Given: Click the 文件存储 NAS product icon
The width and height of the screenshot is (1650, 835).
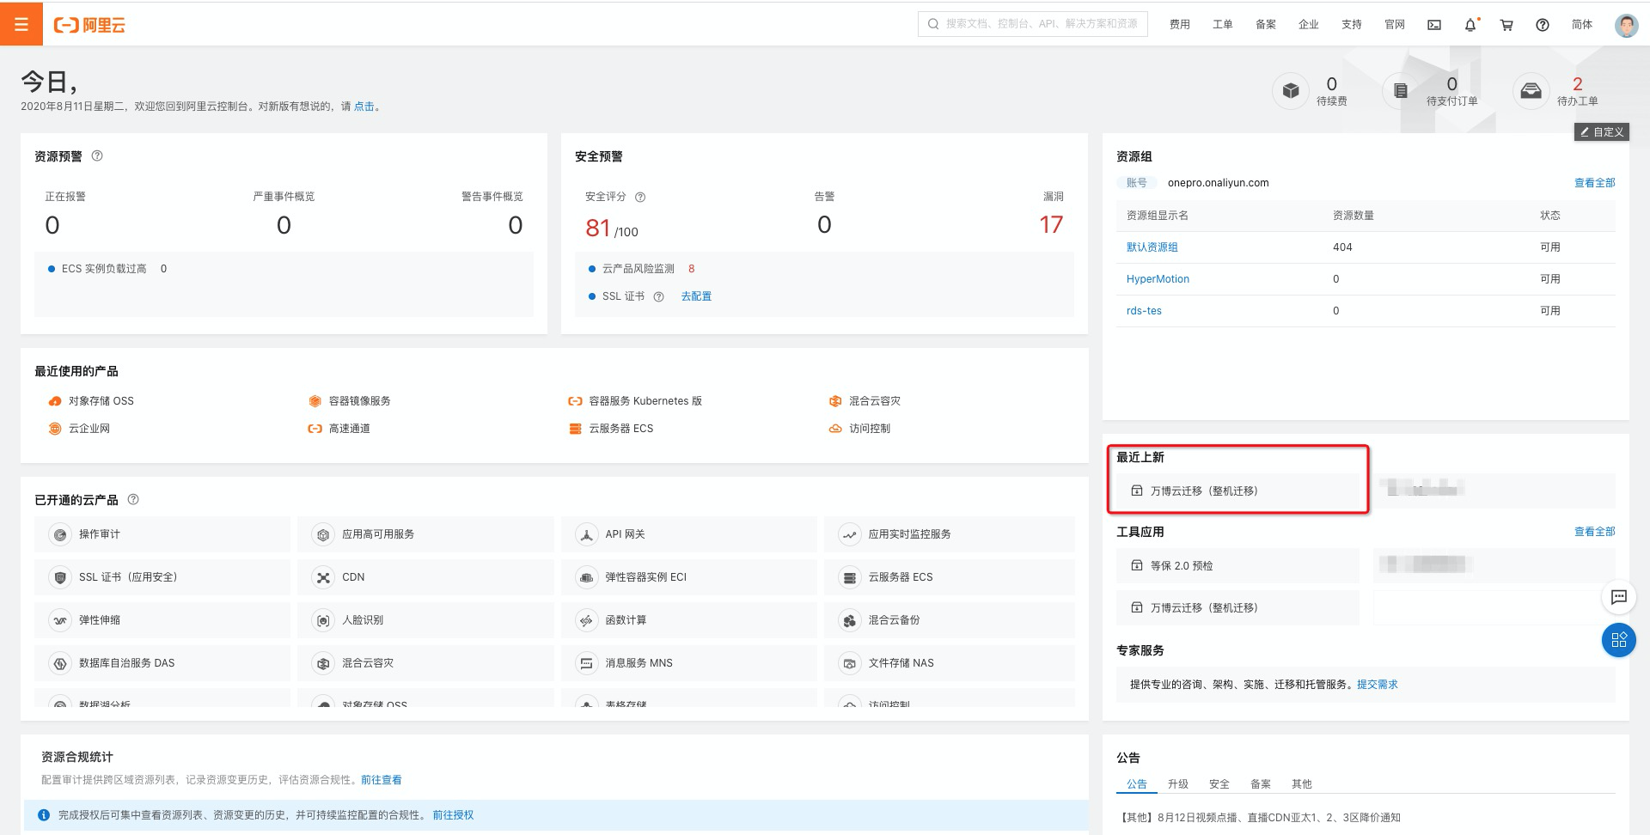Looking at the screenshot, I should point(849,664).
